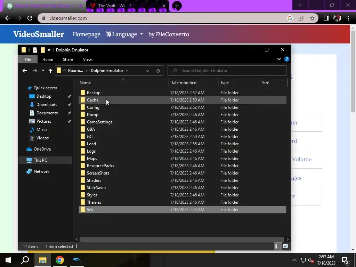The width and height of the screenshot is (356, 267).
Task: Expand the Explorer ribbon chevron
Action: [x=279, y=59]
